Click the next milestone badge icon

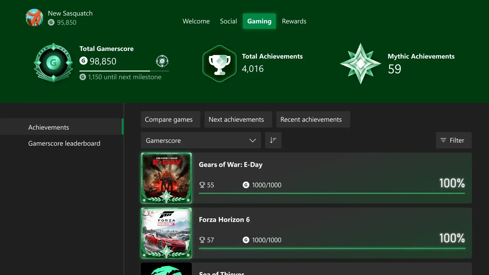(x=162, y=61)
